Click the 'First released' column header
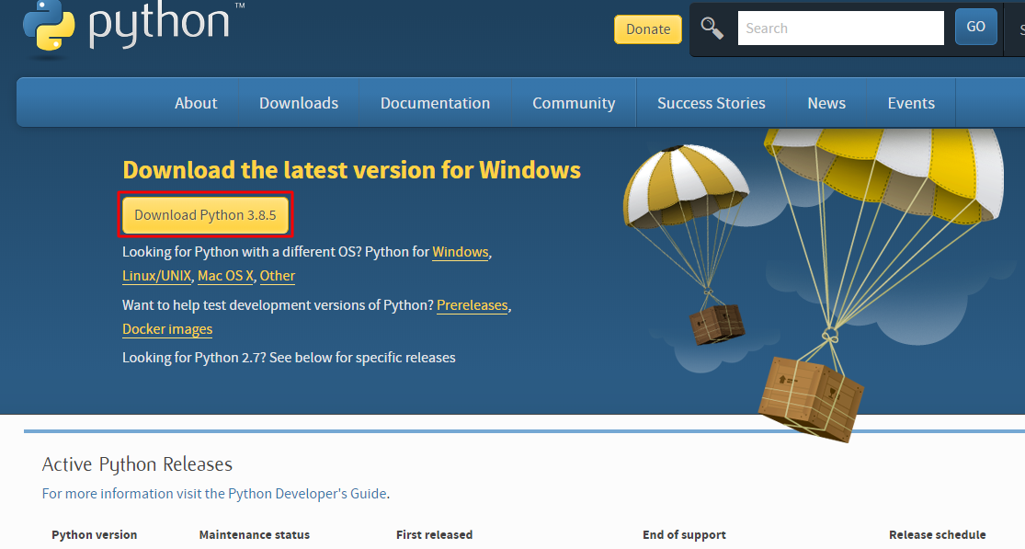The image size is (1025, 549). point(434,534)
